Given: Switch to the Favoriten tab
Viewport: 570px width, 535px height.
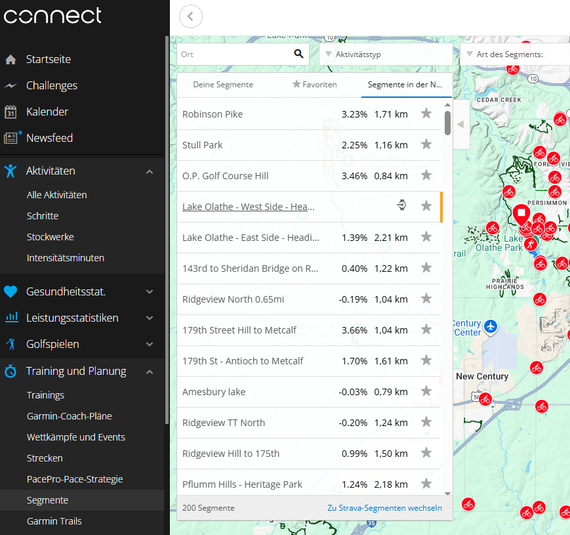Looking at the screenshot, I should pyautogui.click(x=315, y=85).
